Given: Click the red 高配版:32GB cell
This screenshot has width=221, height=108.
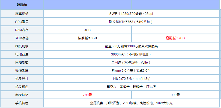Looking at the screenshot, I should coord(175,38).
